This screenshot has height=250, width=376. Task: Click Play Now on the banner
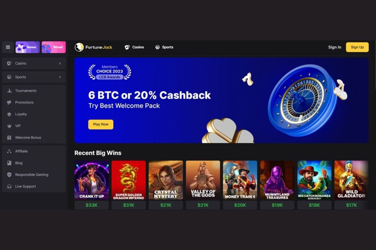click(x=101, y=124)
